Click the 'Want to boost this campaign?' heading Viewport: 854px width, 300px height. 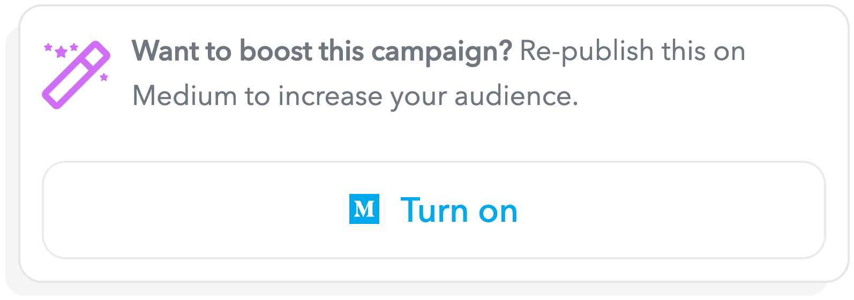coord(322,52)
